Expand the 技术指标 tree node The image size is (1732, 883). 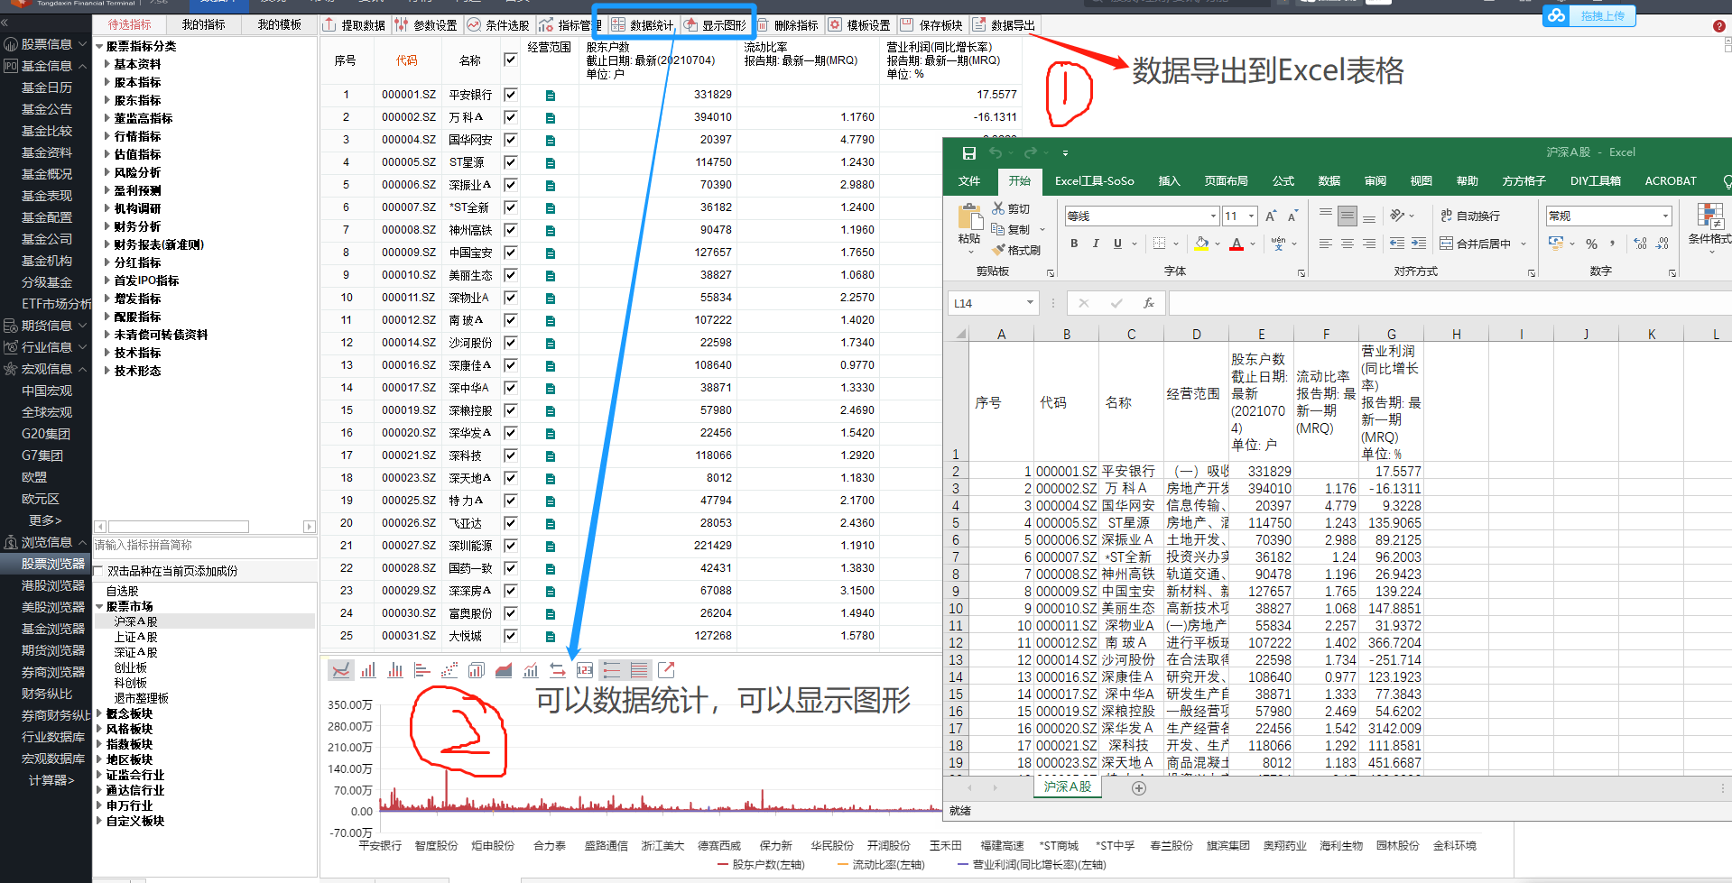pyautogui.click(x=107, y=353)
